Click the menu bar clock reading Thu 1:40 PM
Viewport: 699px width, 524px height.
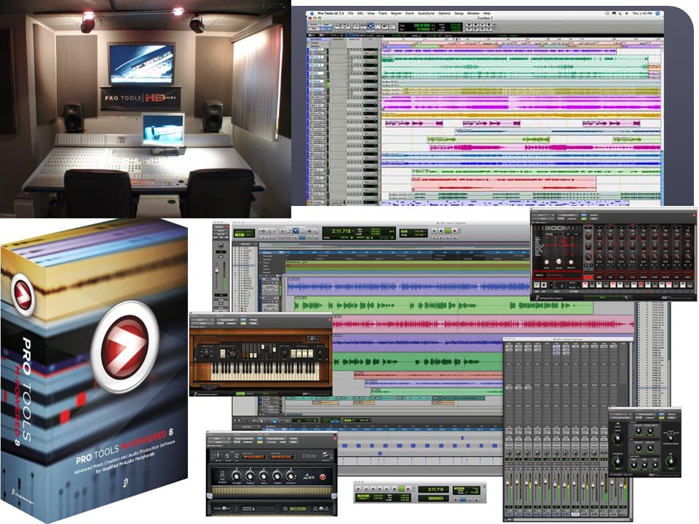click(x=641, y=14)
